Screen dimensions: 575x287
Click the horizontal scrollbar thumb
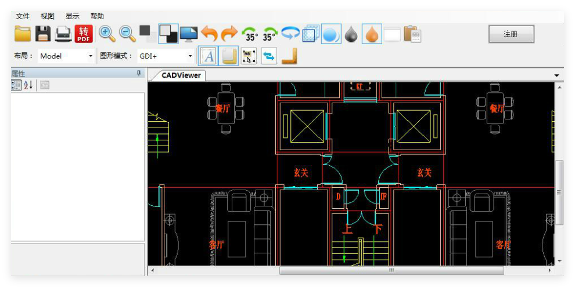click(391, 270)
